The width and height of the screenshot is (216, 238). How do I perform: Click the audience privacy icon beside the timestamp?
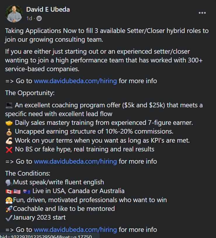(39, 18)
